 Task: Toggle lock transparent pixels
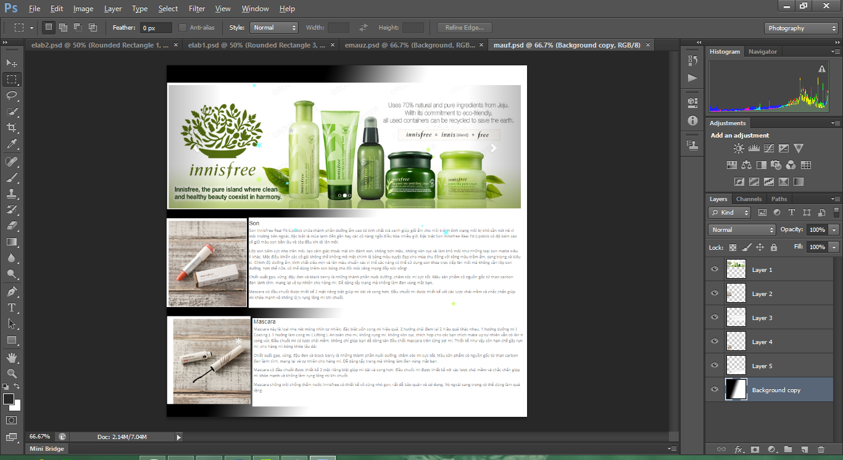click(x=733, y=247)
